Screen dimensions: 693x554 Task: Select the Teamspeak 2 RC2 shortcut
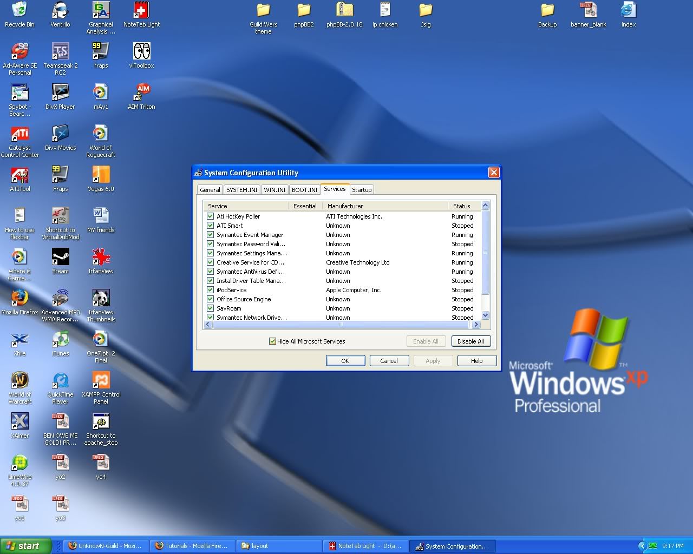tap(61, 59)
